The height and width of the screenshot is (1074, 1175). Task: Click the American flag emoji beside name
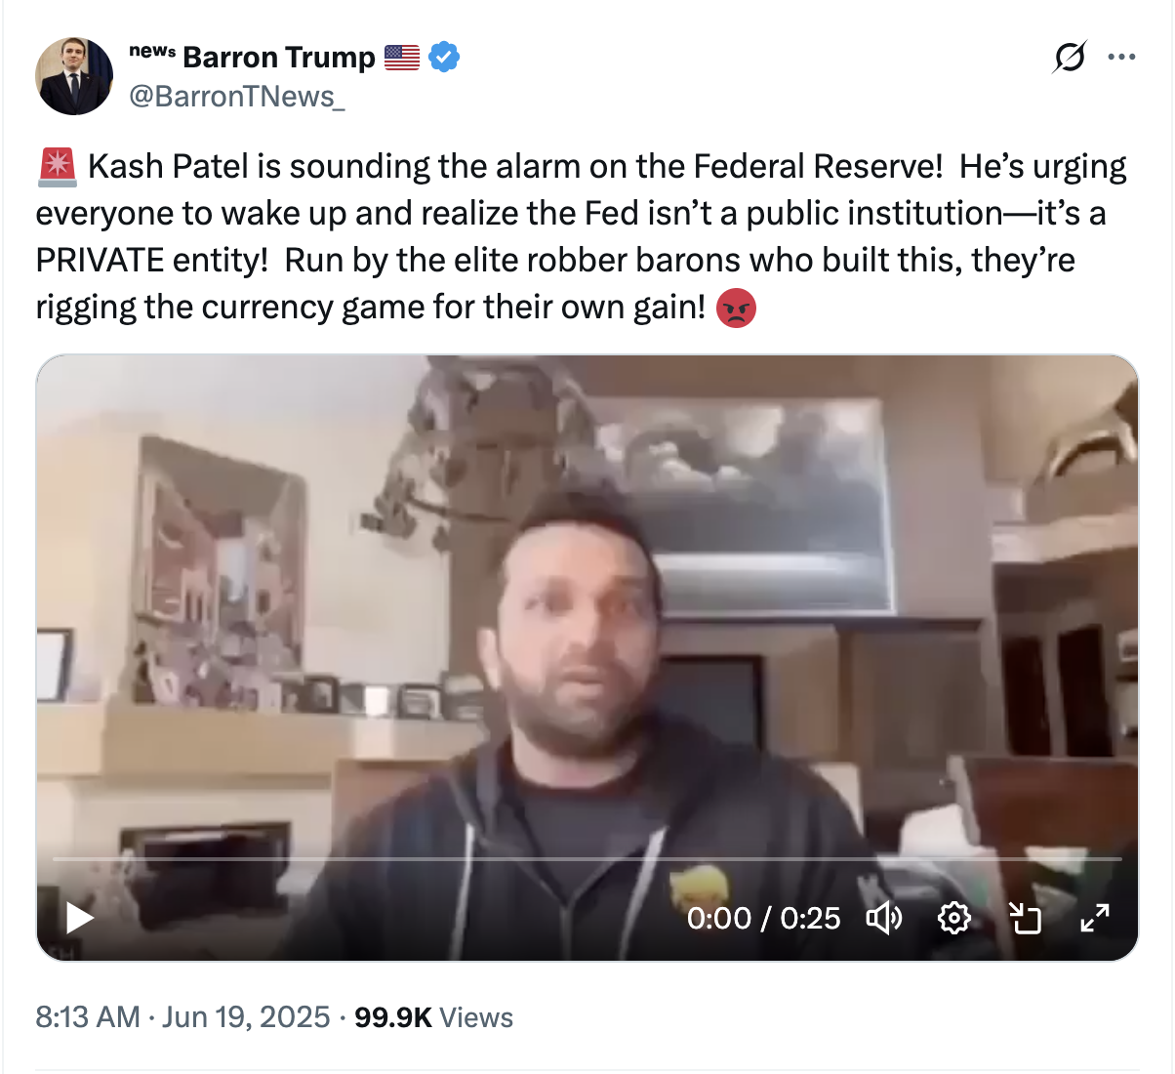401,58
